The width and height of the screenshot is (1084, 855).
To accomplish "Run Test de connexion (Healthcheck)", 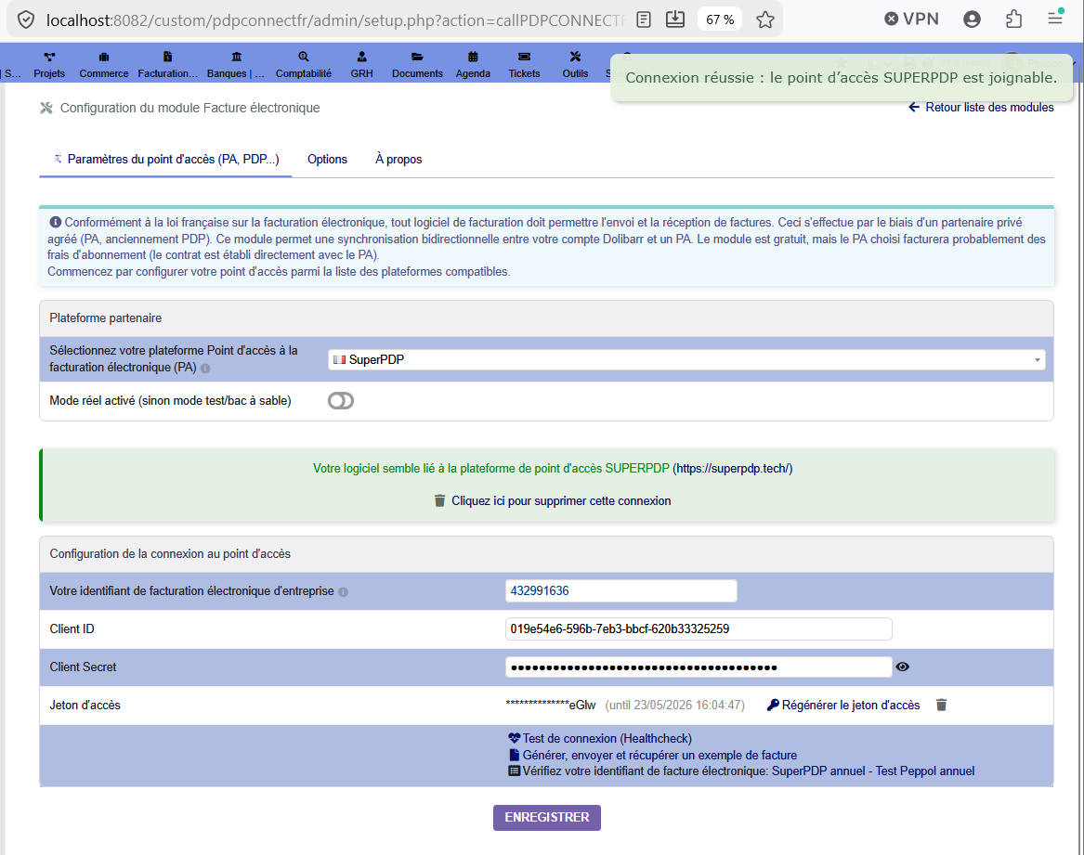I will click(x=600, y=738).
